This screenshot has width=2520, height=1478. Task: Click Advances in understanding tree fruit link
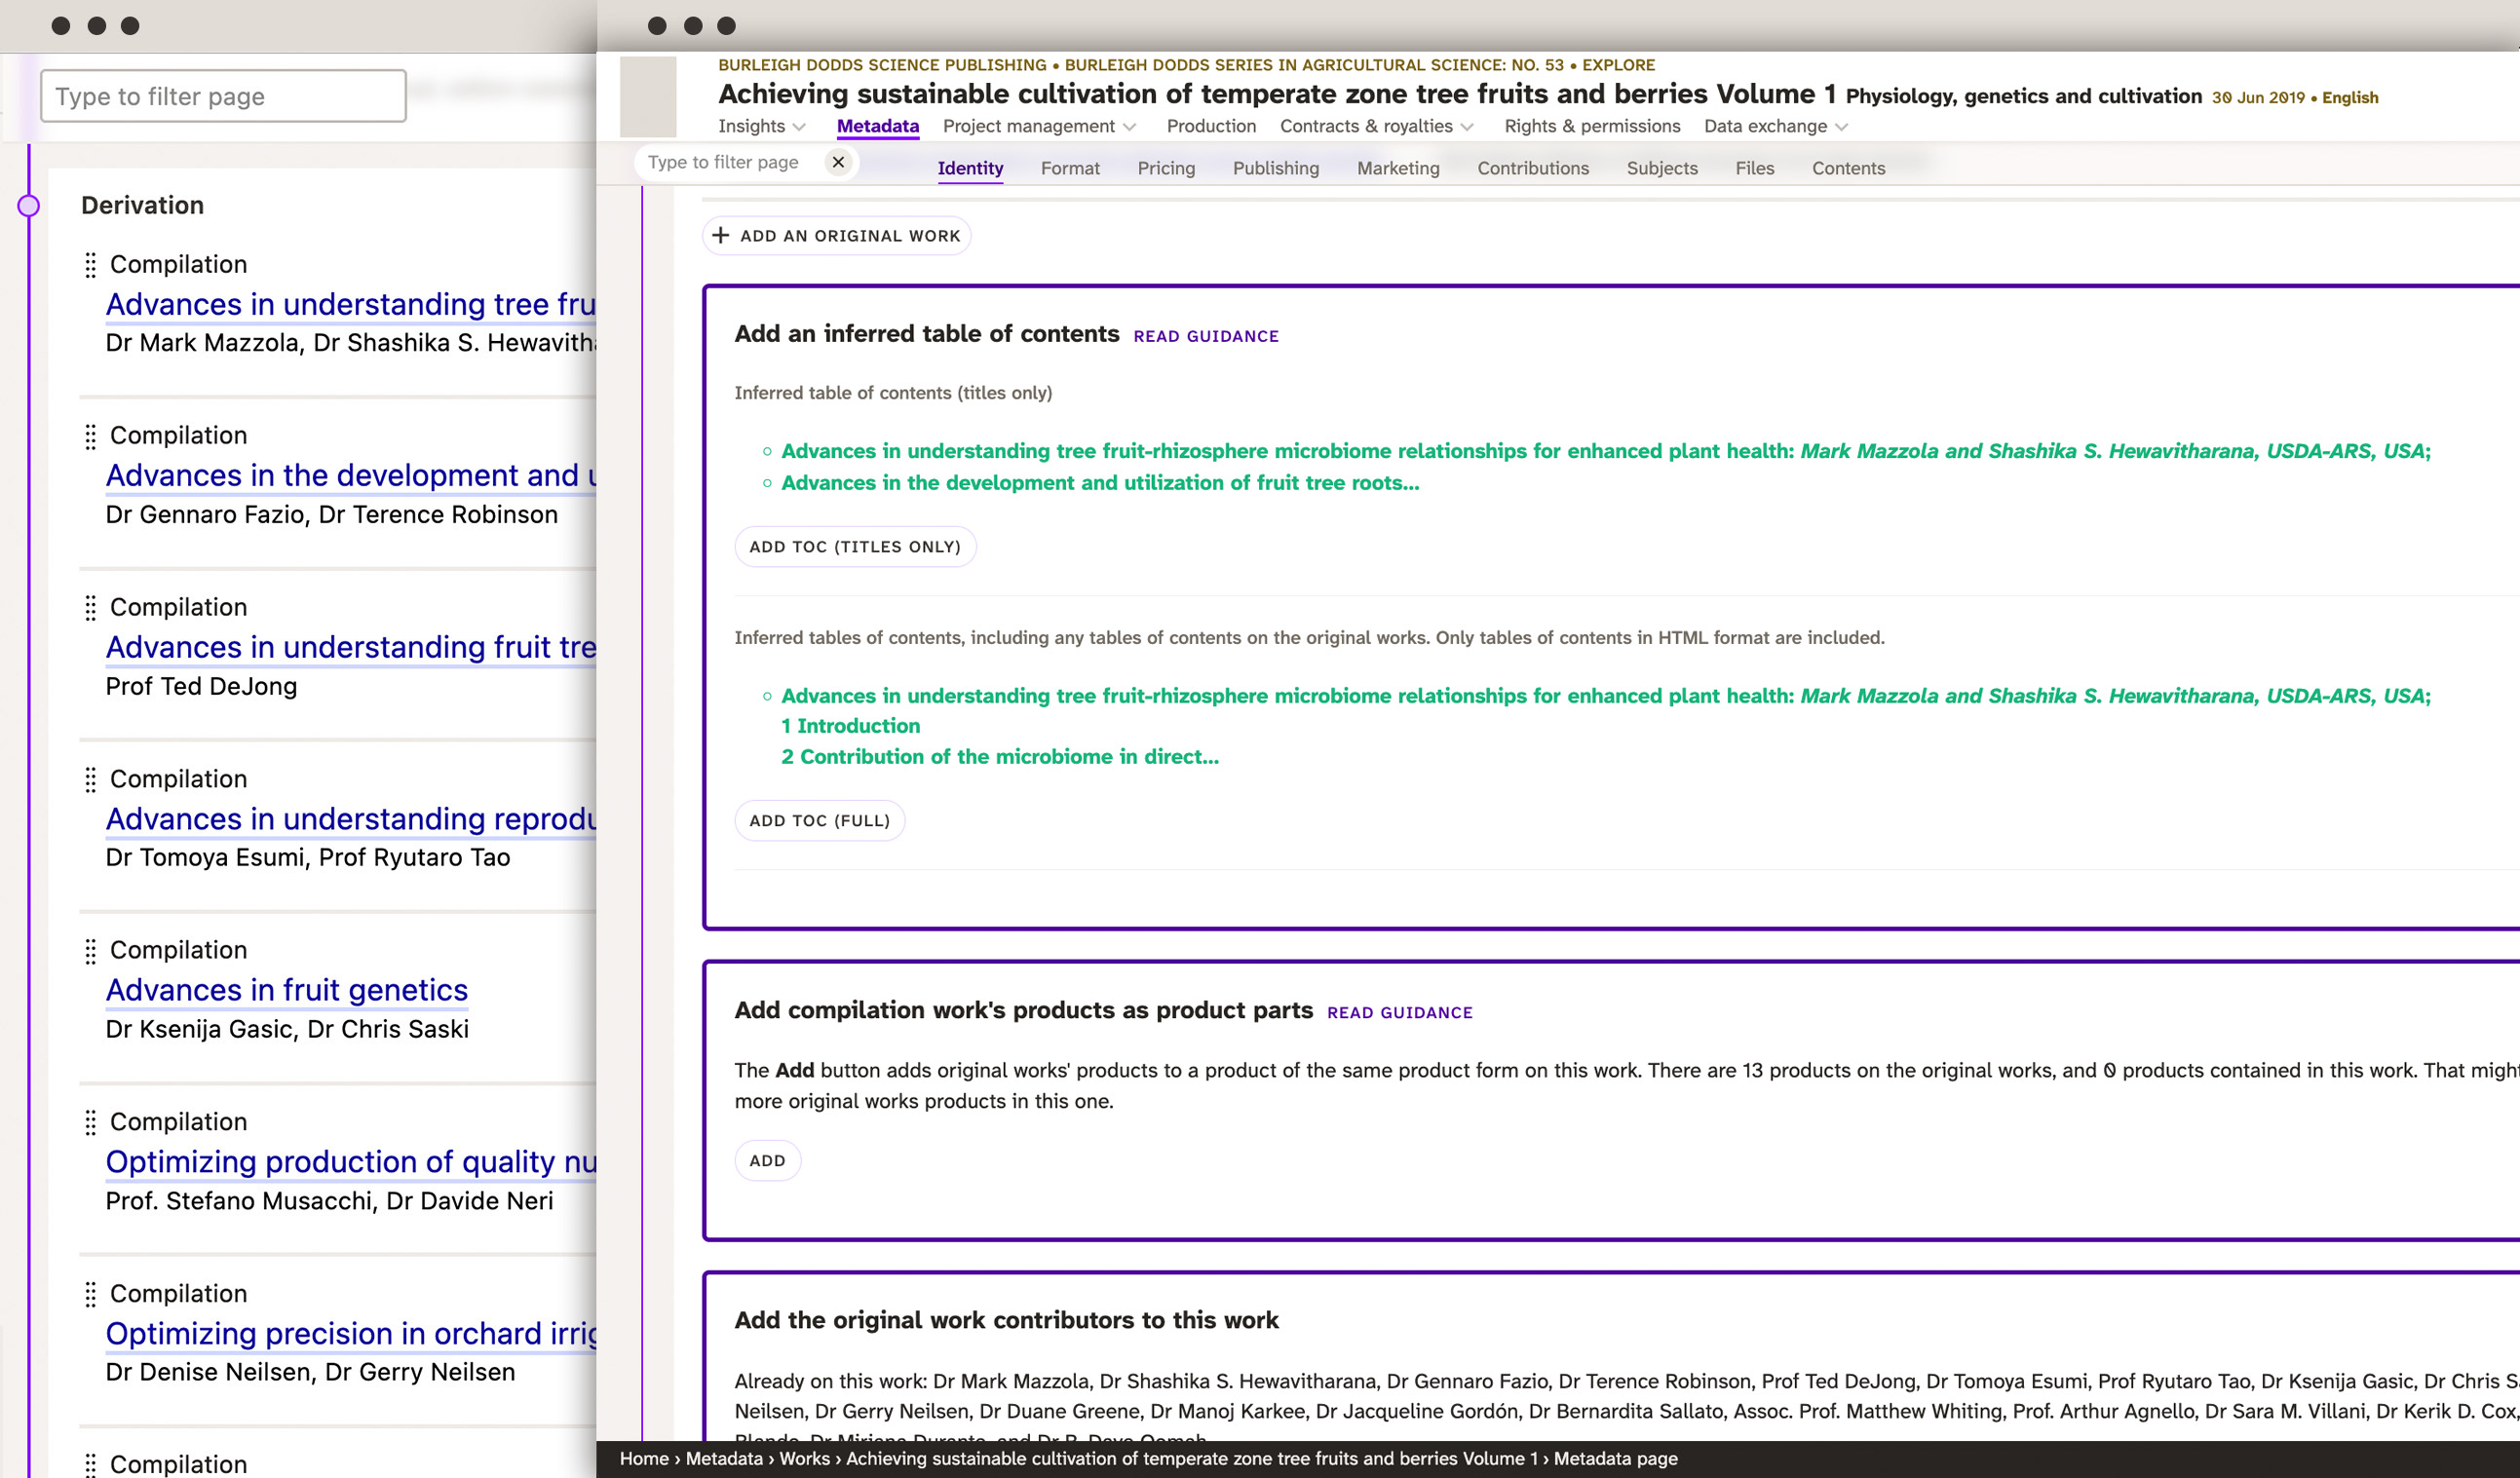coord(349,303)
